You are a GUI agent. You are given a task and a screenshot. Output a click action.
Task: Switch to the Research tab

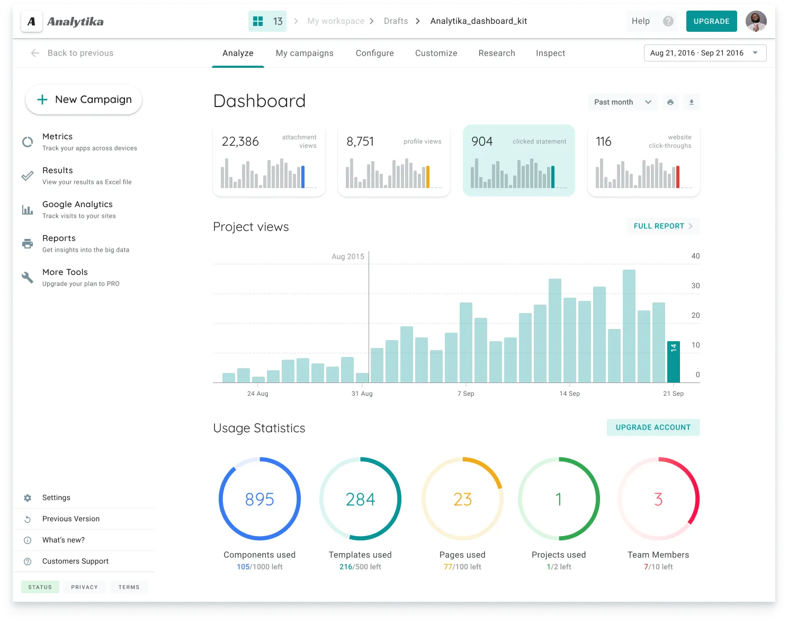coord(496,53)
